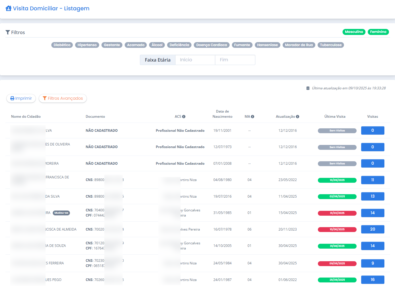Viewport: 395px width, 287px height.
Task: Enable the Morador de Rua filter
Action: tap(299, 45)
